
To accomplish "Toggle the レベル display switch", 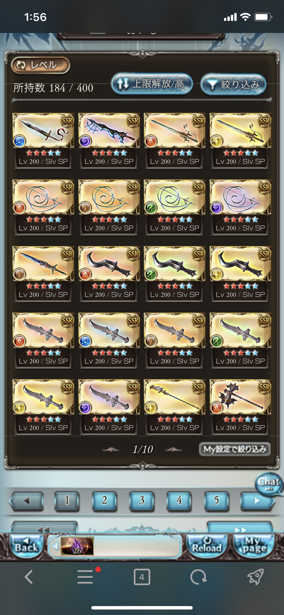I will [40, 65].
